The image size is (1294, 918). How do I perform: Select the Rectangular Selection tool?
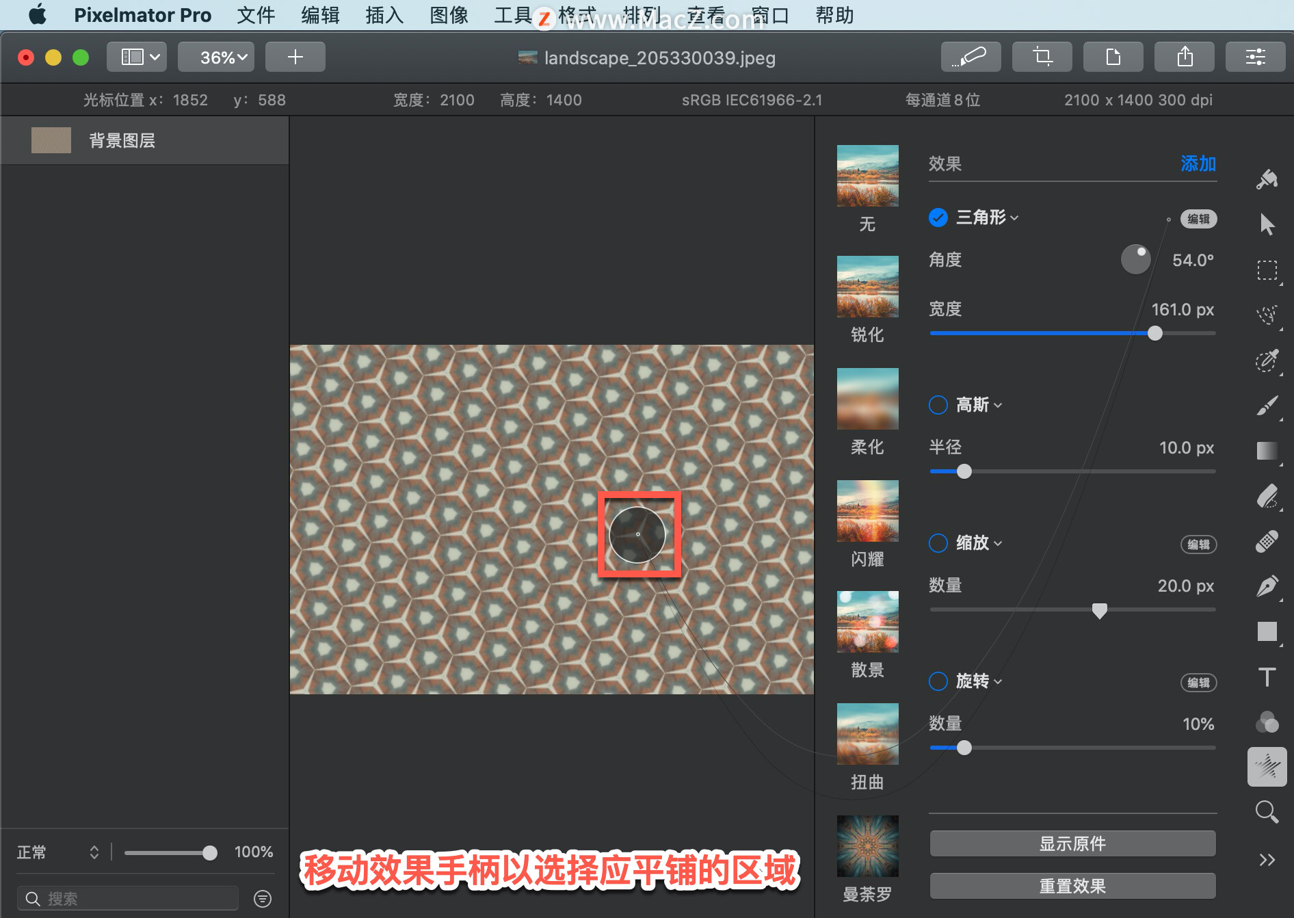coord(1267,270)
